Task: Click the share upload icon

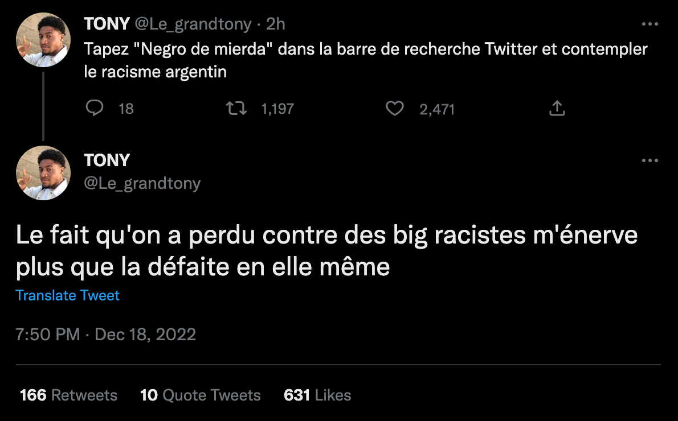Action: [x=557, y=108]
